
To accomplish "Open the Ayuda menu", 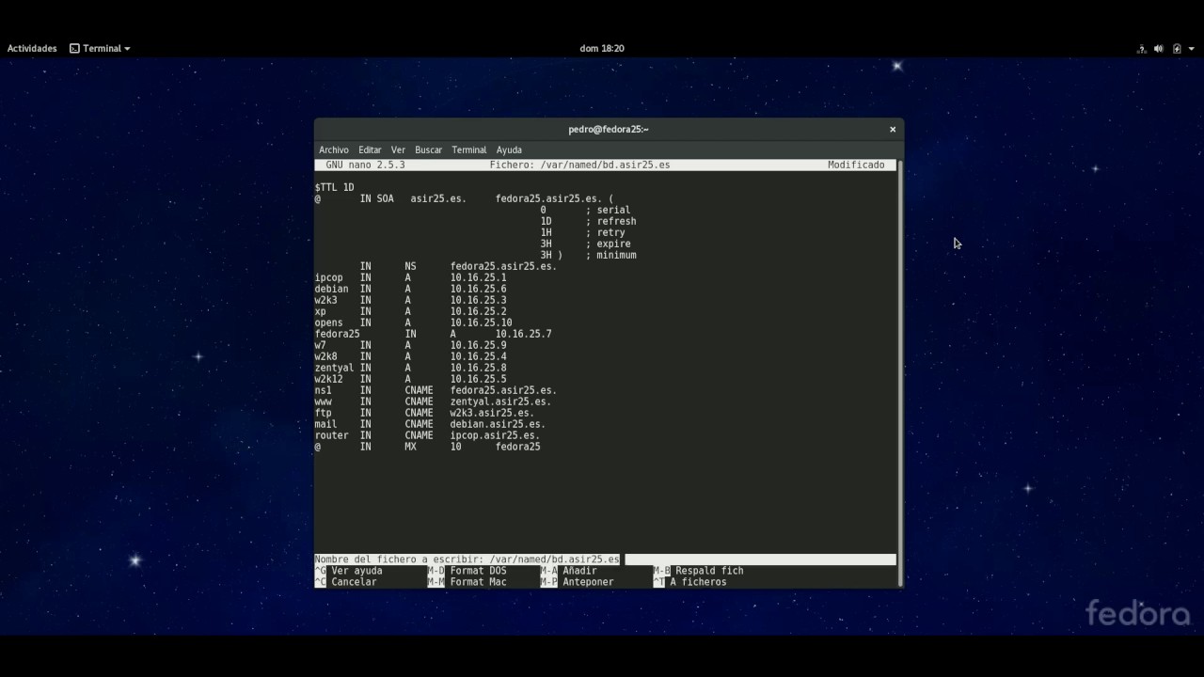I will pyautogui.click(x=509, y=150).
